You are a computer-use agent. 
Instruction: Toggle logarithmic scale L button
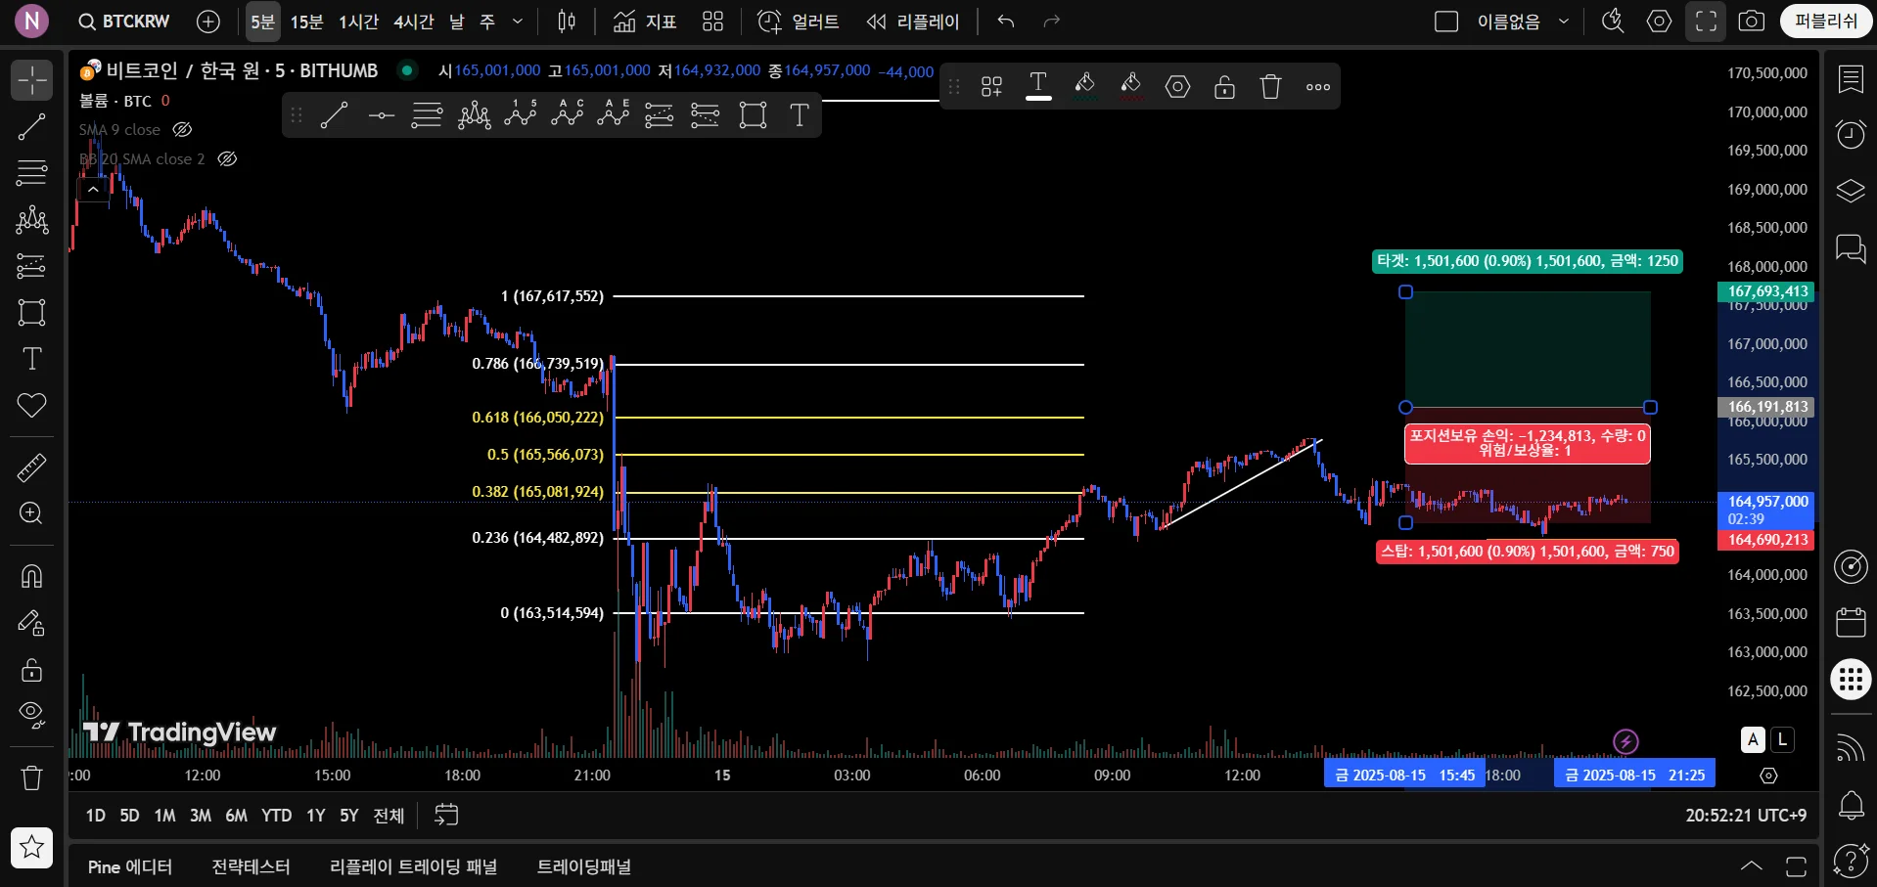point(1783,740)
